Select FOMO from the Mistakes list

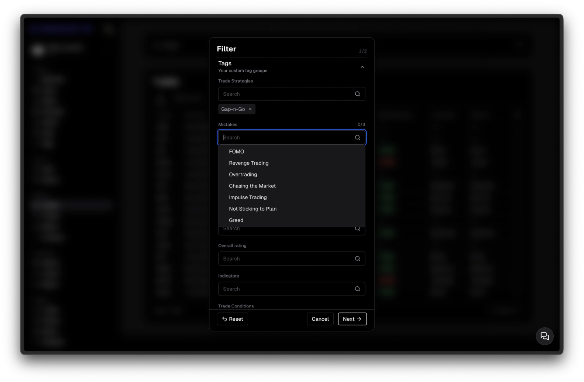[x=292, y=152]
